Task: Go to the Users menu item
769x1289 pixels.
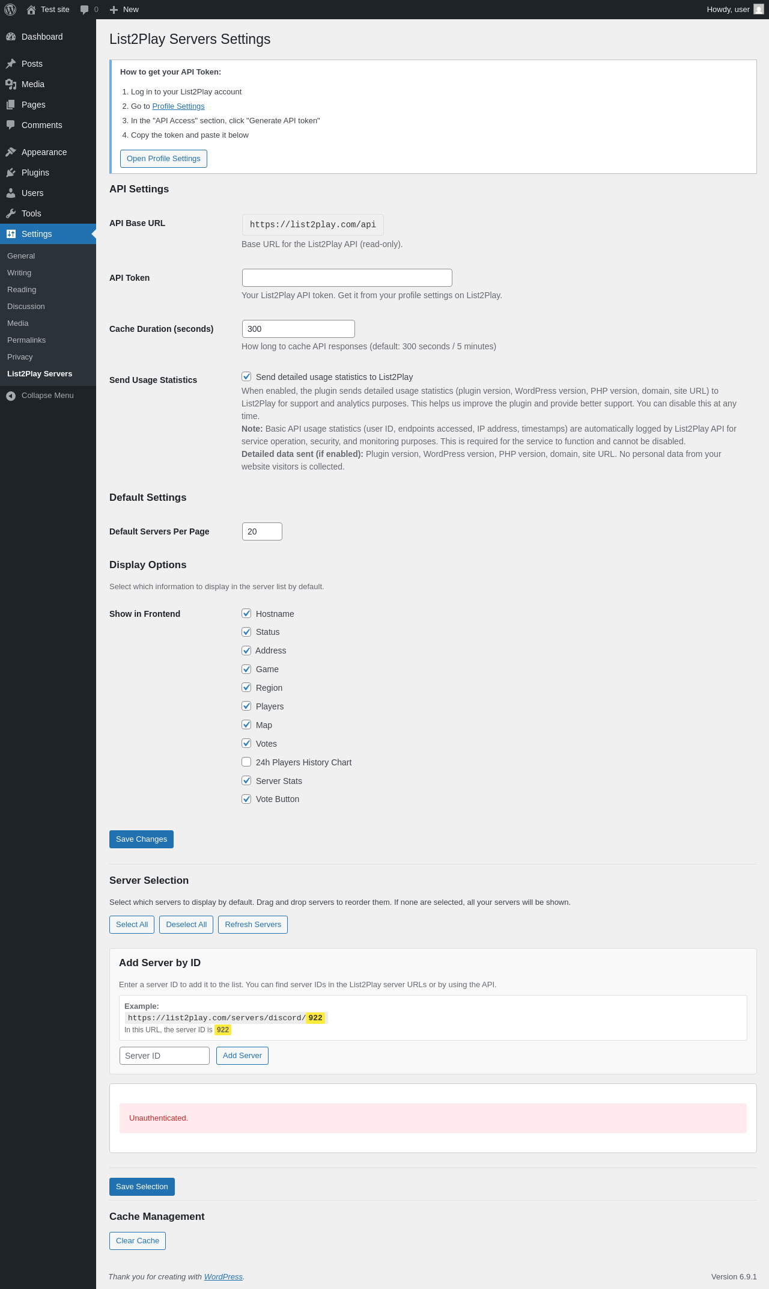Action: click(32, 193)
